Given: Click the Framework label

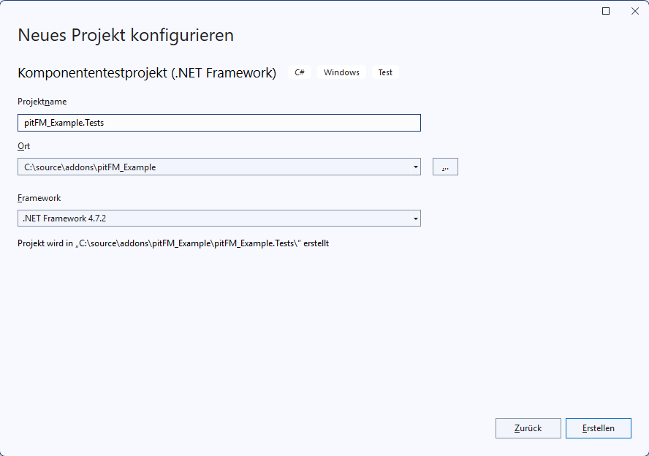Looking at the screenshot, I should pos(39,197).
